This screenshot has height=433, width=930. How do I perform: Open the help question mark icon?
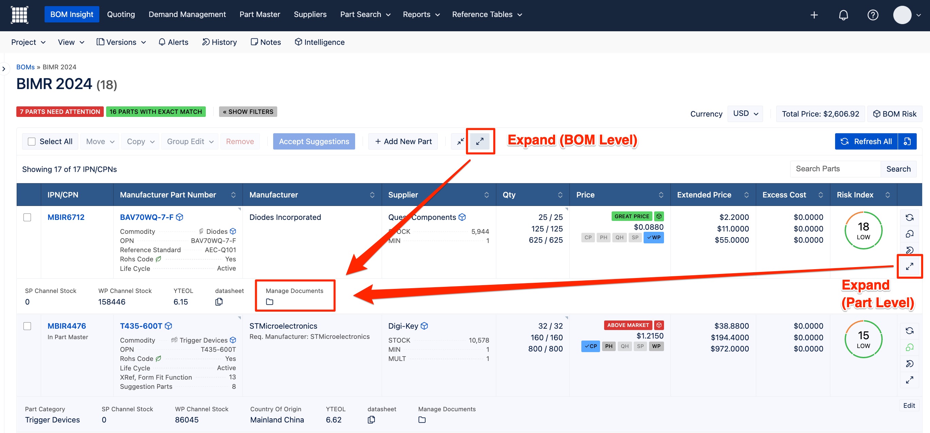pyautogui.click(x=873, y=15)
